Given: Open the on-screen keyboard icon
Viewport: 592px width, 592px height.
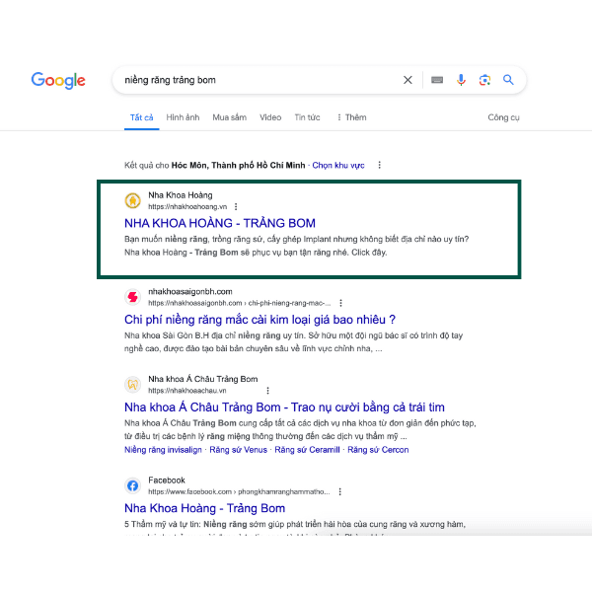Looking at the screenshot, I should [437, 80].
